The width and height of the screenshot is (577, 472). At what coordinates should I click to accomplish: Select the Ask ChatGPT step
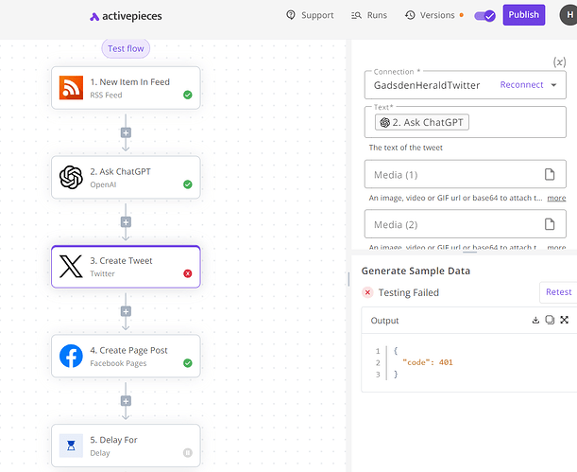[x=126, y=177]
